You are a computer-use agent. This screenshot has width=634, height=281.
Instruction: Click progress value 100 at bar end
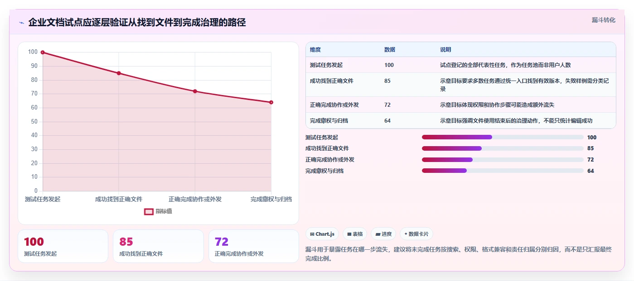591,137
